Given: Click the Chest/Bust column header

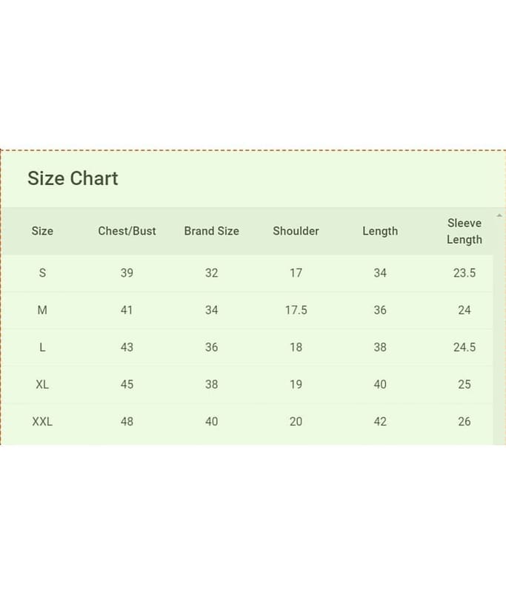Looking at the screenshot, I should tap(127, 231).
